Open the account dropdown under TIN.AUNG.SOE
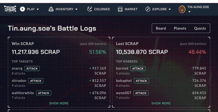218x112 pixels. pyautogui.click(x=189, y=12)
